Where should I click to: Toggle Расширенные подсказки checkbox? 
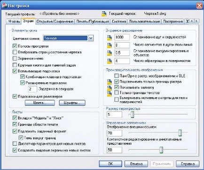[23, 83]
